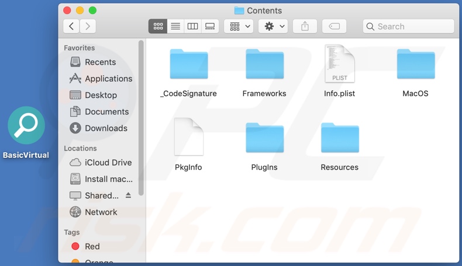
Task: Open the gear Action menu dropdown
Action: [x=274, y=26]
